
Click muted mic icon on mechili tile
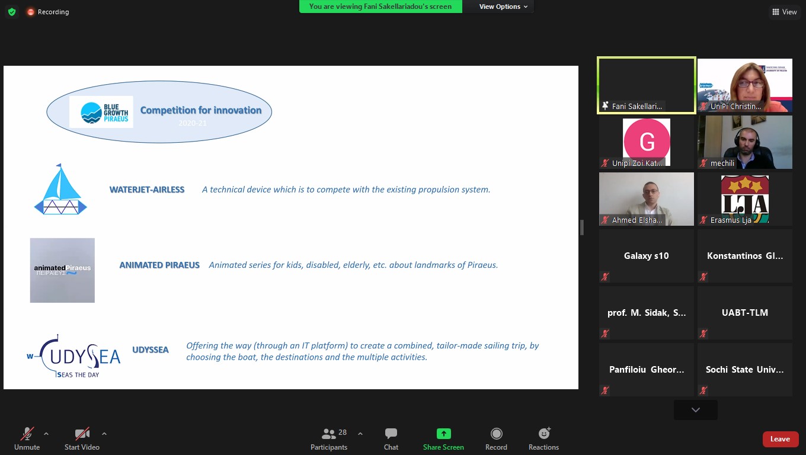703,163
